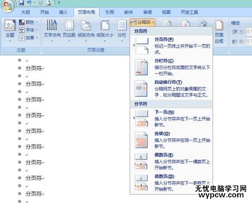Click the Undo icon in quick access toolbar
The width and height of the screenshot is (252, 203).
point(29,3)
